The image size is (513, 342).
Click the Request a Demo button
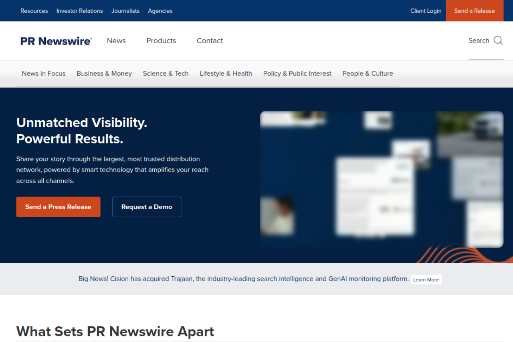147,207
